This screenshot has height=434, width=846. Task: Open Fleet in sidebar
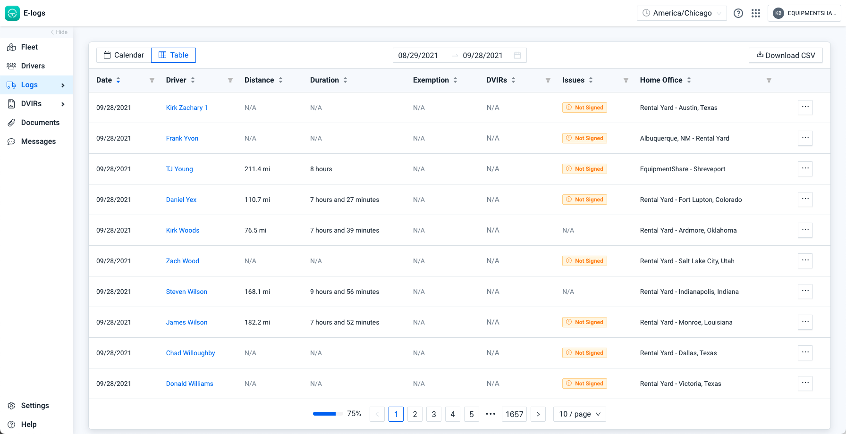[x=36, y=47]
